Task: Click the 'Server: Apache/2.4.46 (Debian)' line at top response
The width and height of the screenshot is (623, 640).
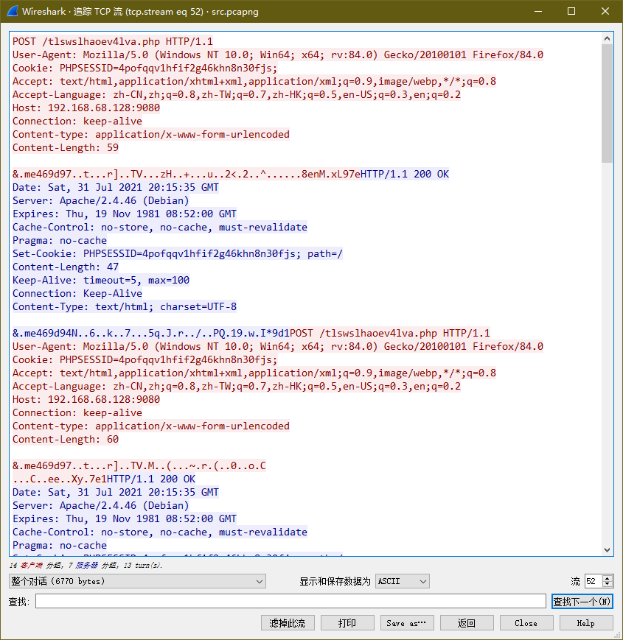Action: coord(100,201)
